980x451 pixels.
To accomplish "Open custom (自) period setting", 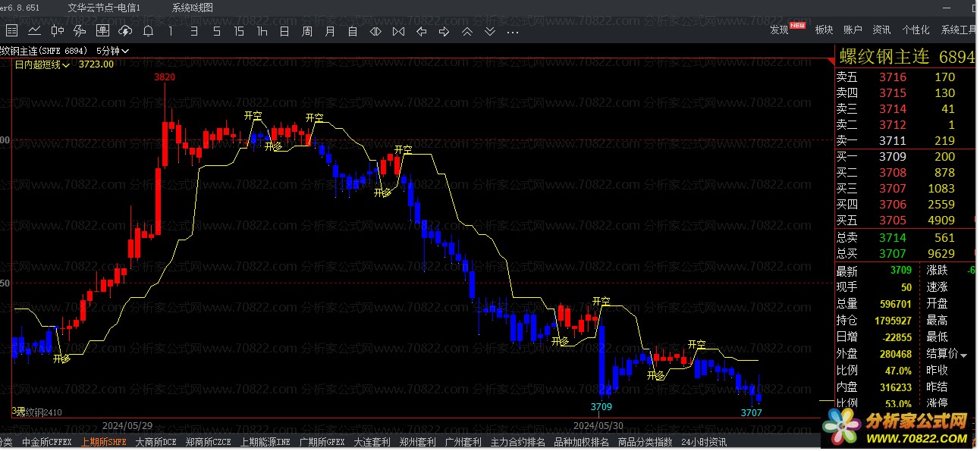I will 353,31.
